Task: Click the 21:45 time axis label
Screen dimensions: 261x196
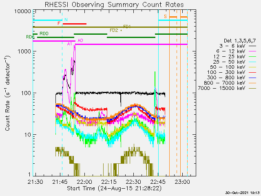Action: (x=60, y=182)
